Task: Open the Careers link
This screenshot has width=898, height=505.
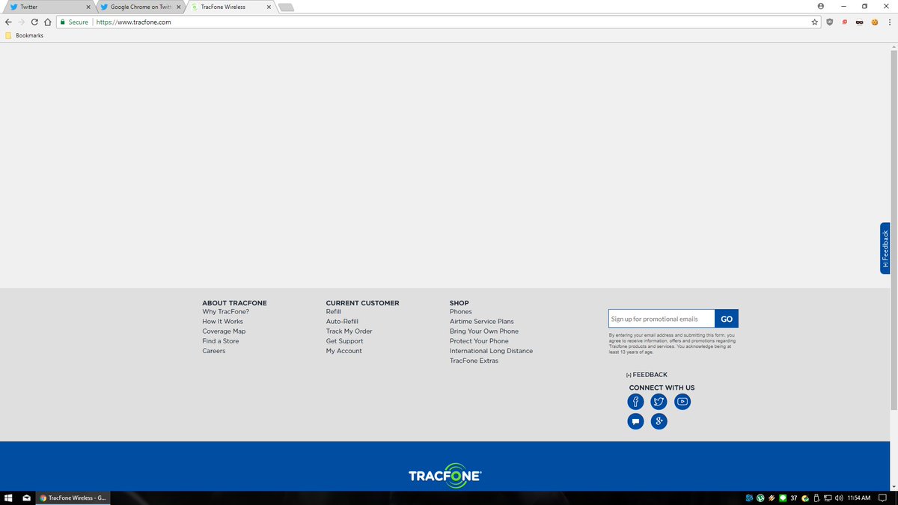Action: [x=213, y=351]
